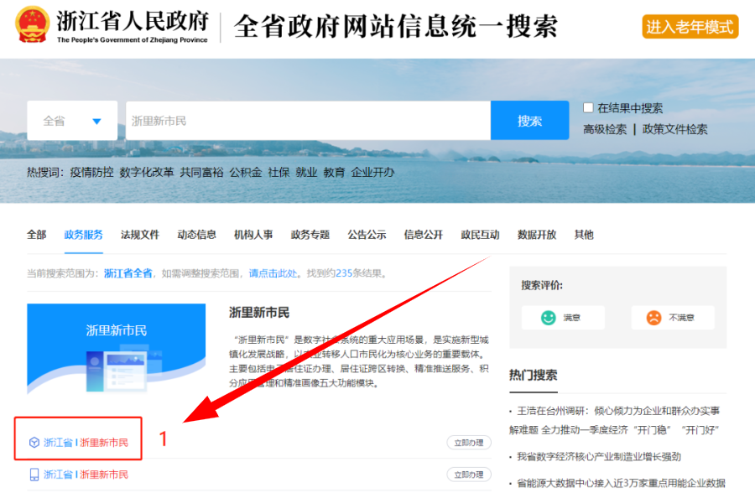Screen dimensions: 755x493
Task: Click the 进入老年模式 button
Action: tap(690, 27)
